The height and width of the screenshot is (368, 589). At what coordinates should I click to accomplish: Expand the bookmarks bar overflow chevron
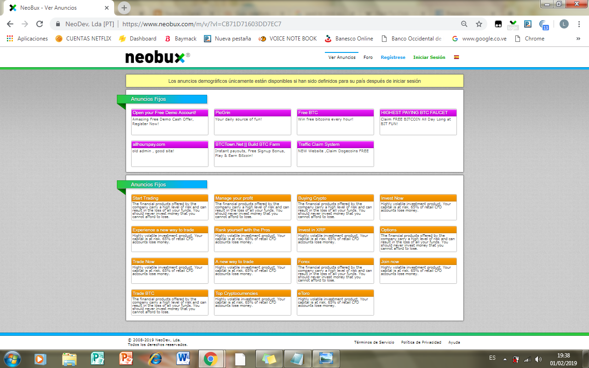(578, 39)
